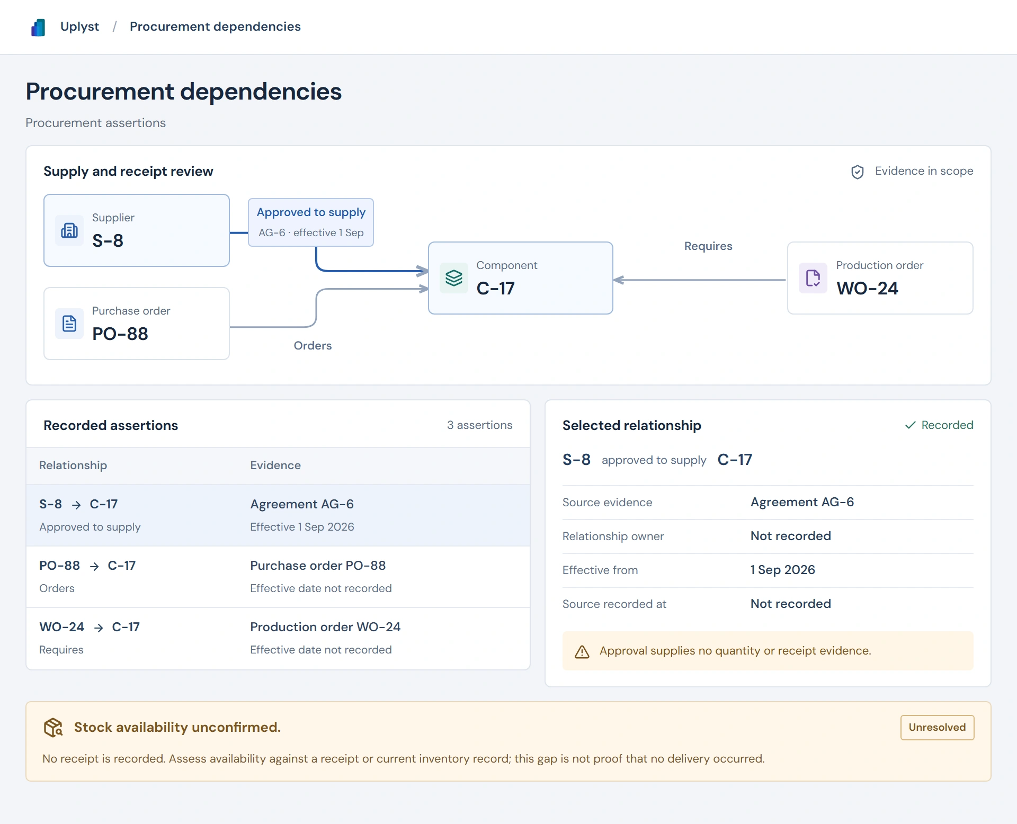
Task: Click the Orders edge label
Action: (313, 346)
